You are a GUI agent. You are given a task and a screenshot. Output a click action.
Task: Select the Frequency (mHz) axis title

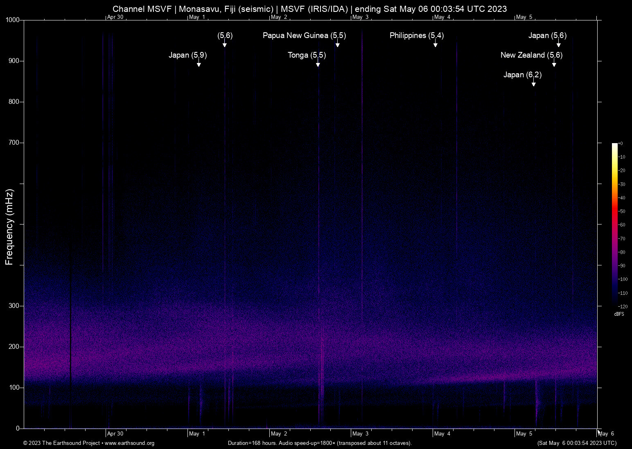[9, 227]
